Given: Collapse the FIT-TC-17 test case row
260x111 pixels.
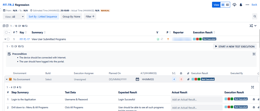Looking at the screenshot, I should (x=5, y=39).
